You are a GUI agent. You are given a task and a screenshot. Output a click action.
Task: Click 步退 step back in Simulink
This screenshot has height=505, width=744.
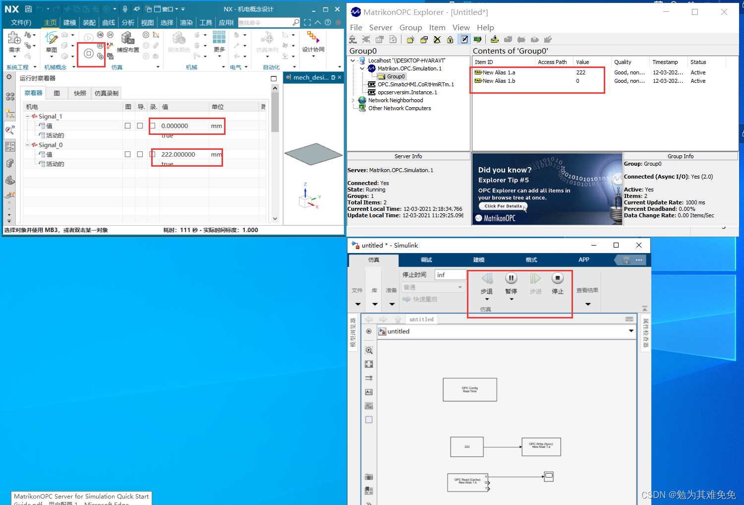click(x=487, y=284)
